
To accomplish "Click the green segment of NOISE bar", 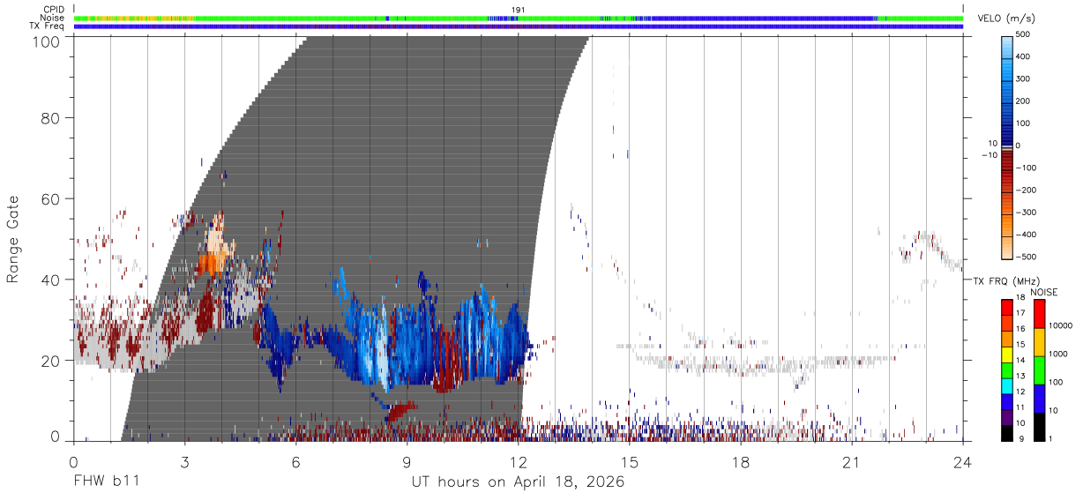I will pos(1038,369).
